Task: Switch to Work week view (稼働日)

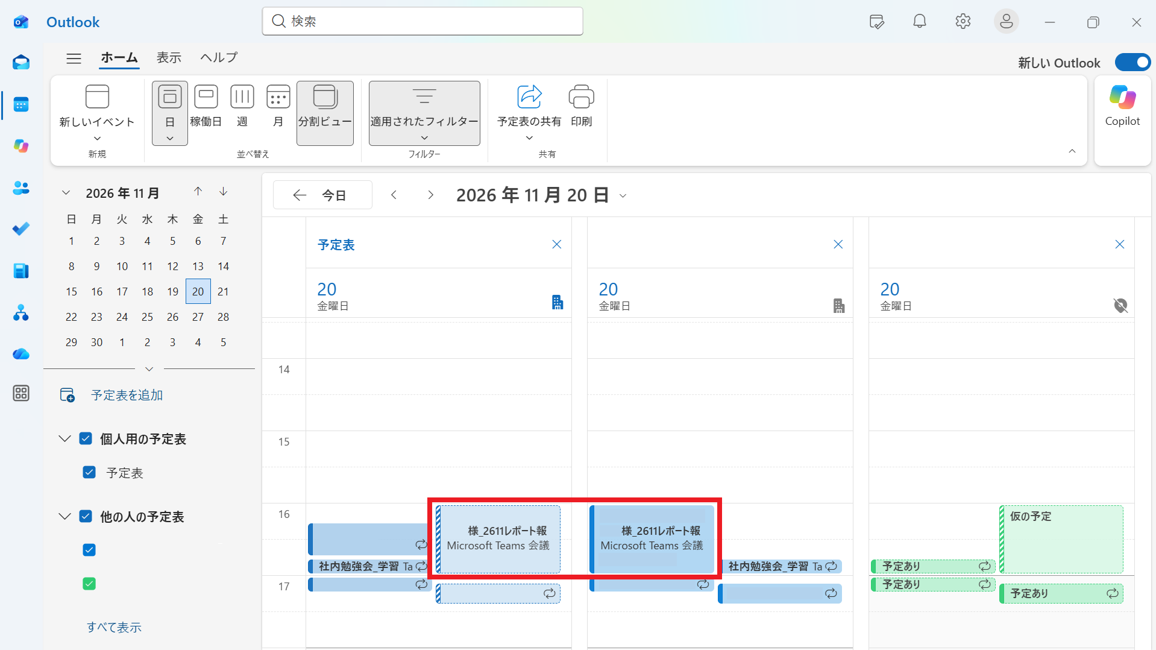Action: tap(206, 107)
